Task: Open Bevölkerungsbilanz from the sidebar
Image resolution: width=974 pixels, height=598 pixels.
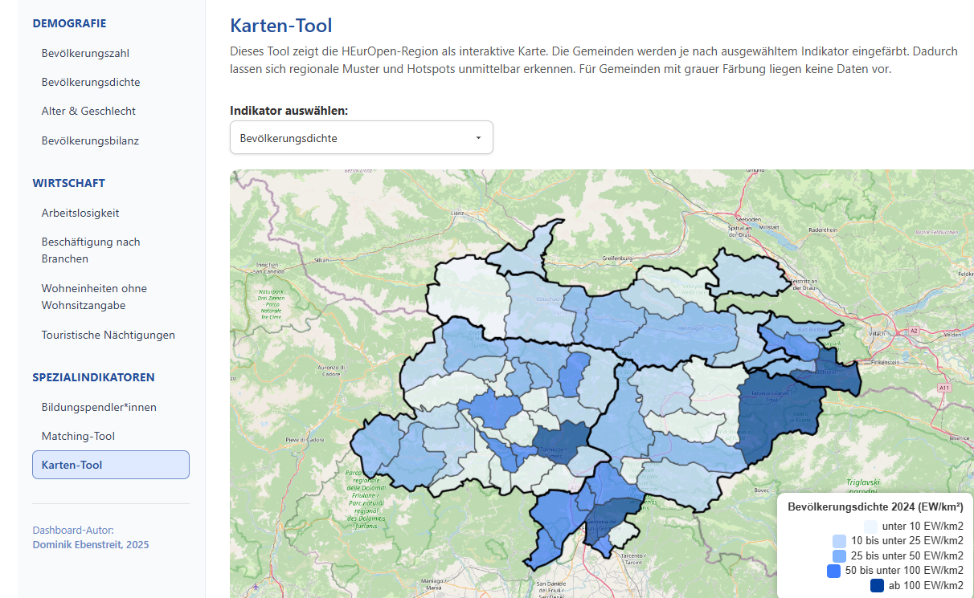Action: [90, 140]
